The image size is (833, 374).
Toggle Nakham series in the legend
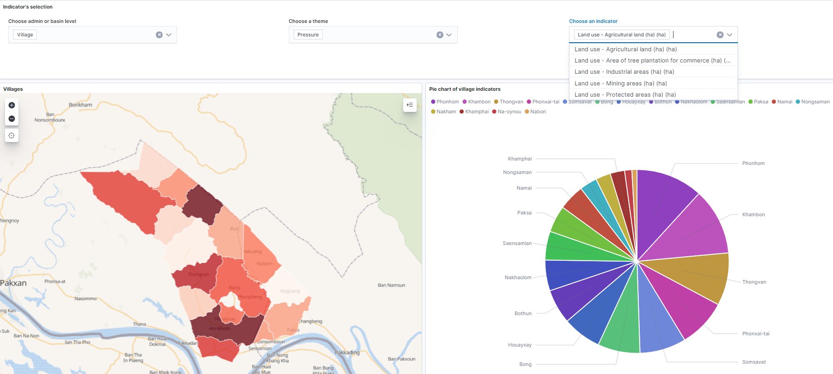pyautogui.click(x=443, y=112)
